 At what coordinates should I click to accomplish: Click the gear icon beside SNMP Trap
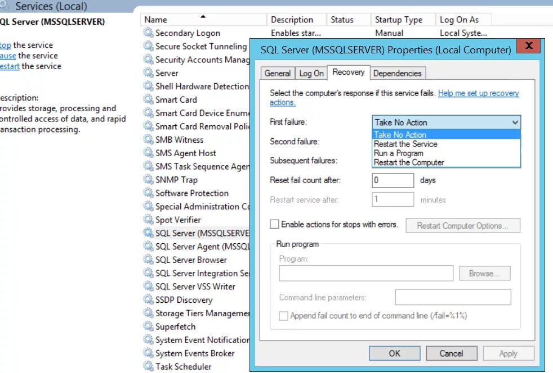[148, 180]
